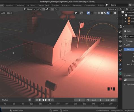Select material preview viewport shading

point(105,13)
